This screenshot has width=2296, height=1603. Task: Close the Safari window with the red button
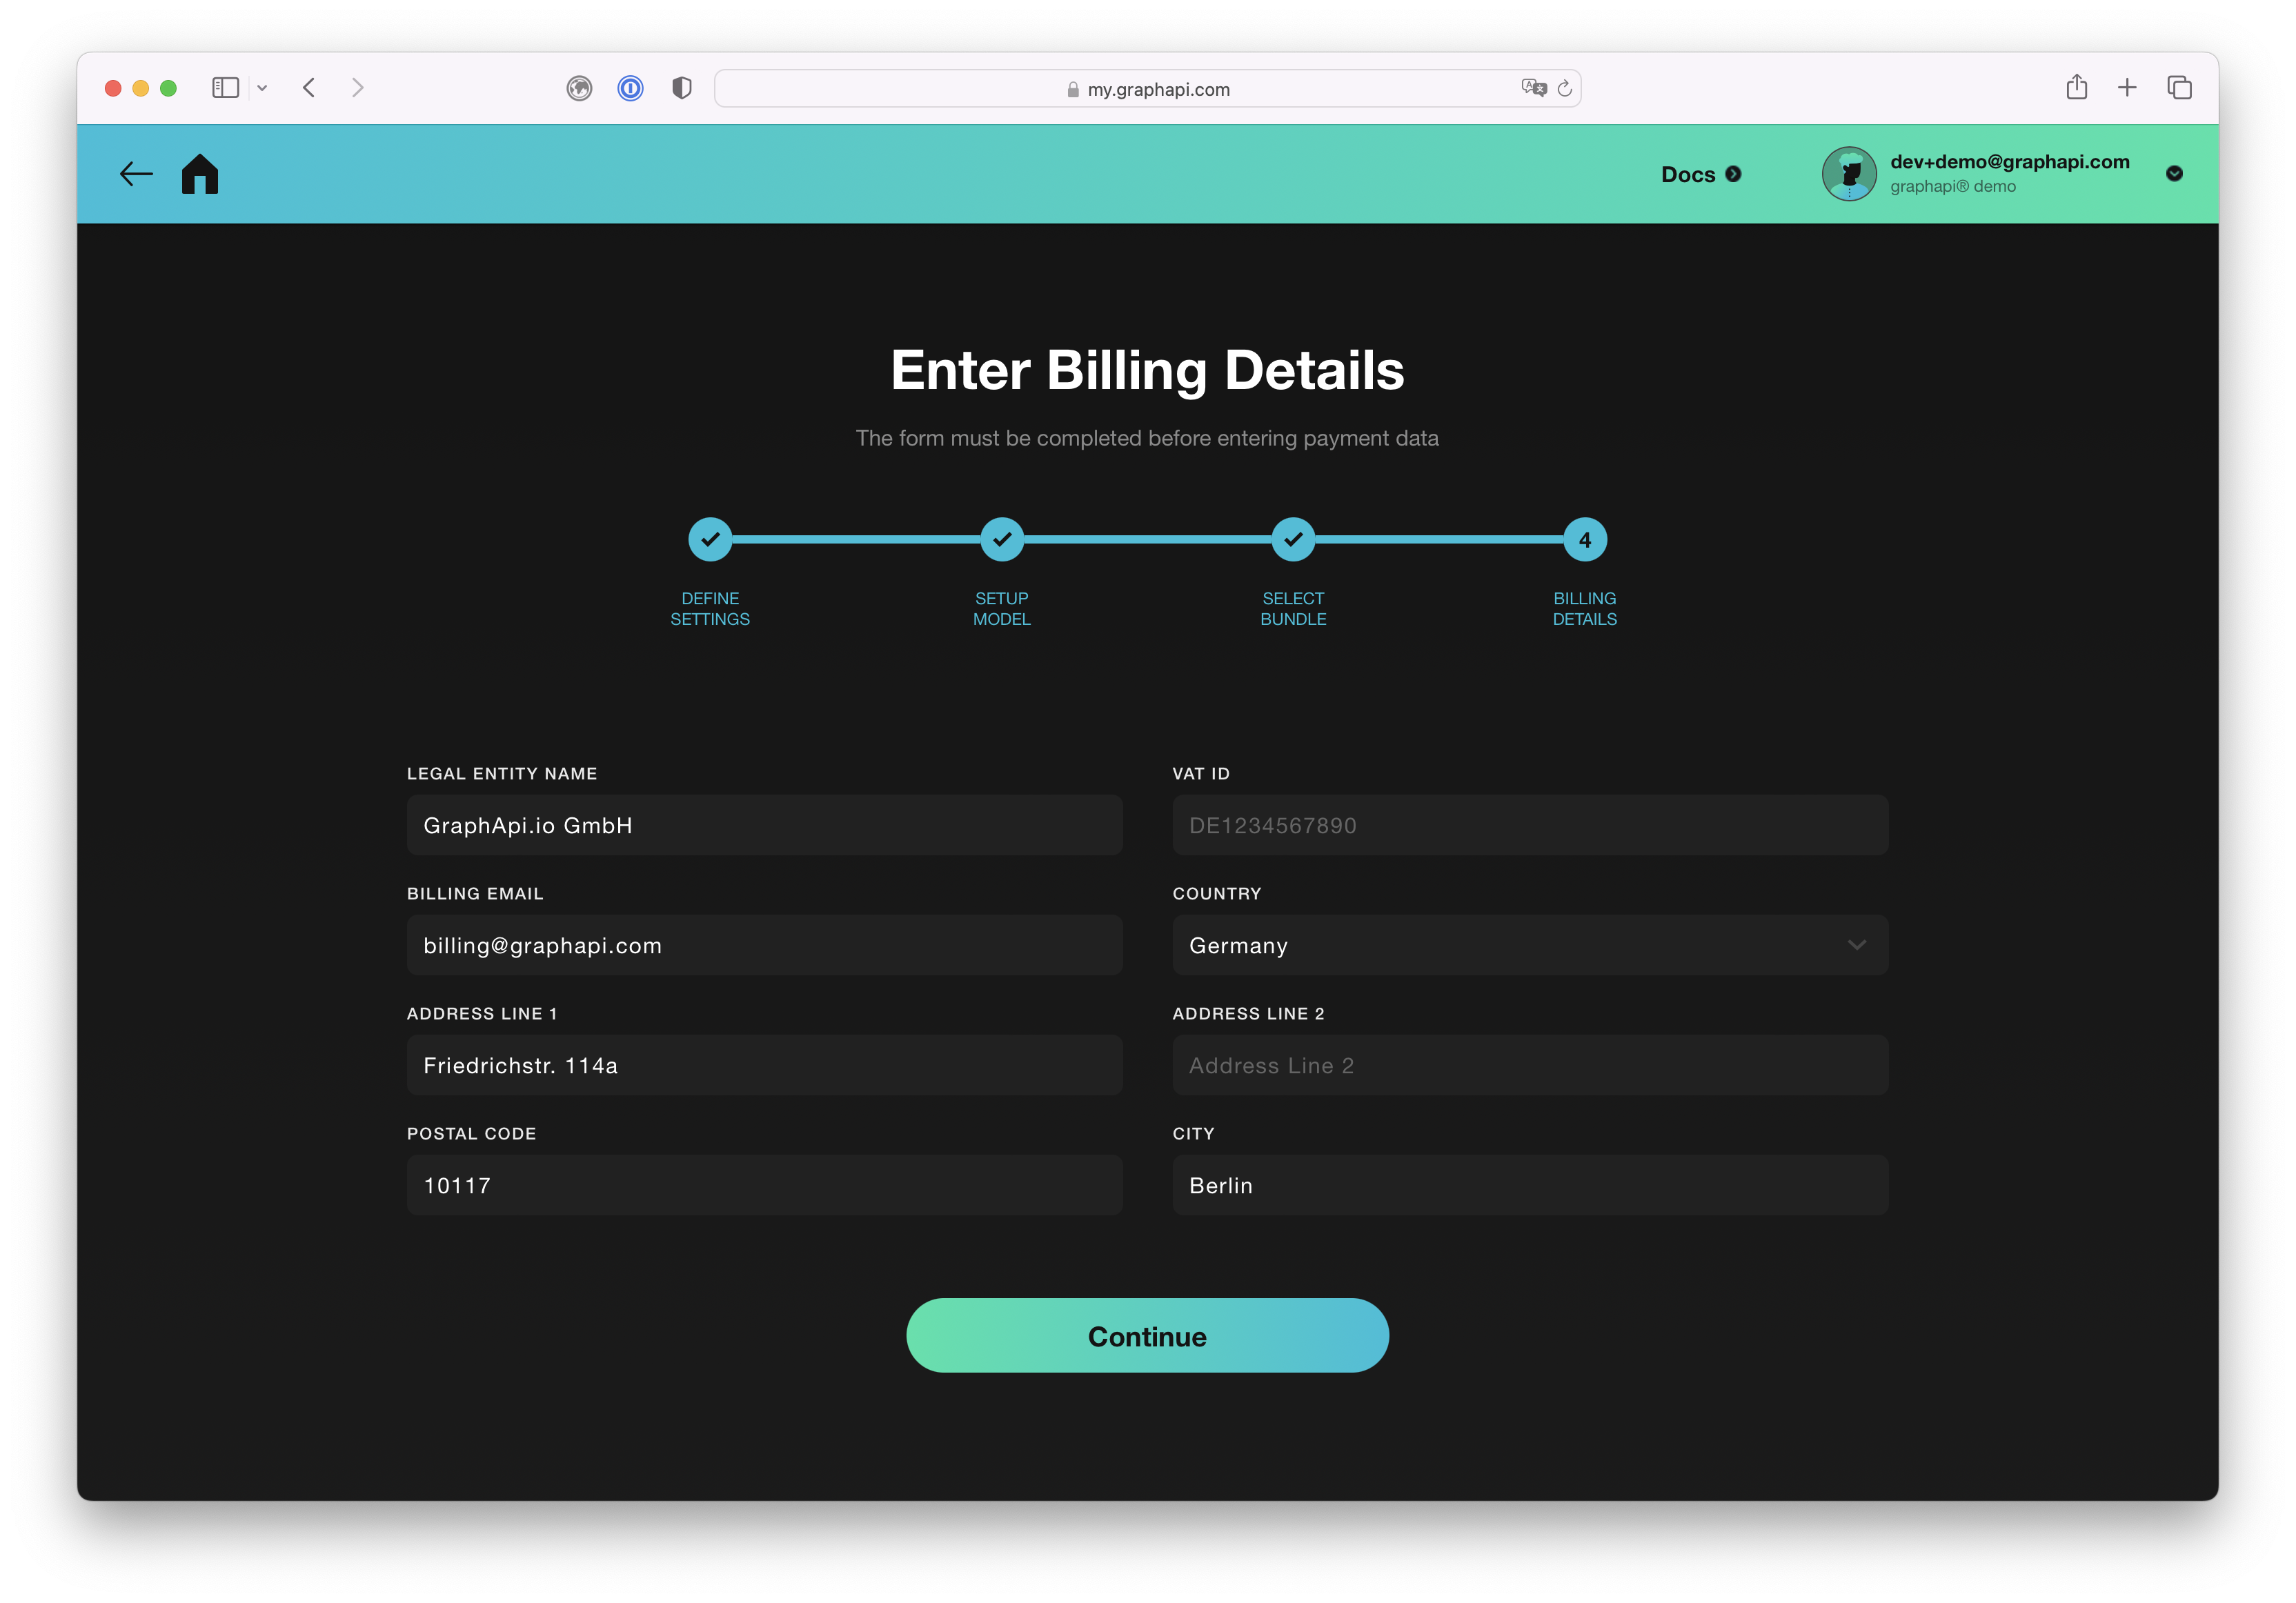[x=113, y=88]
